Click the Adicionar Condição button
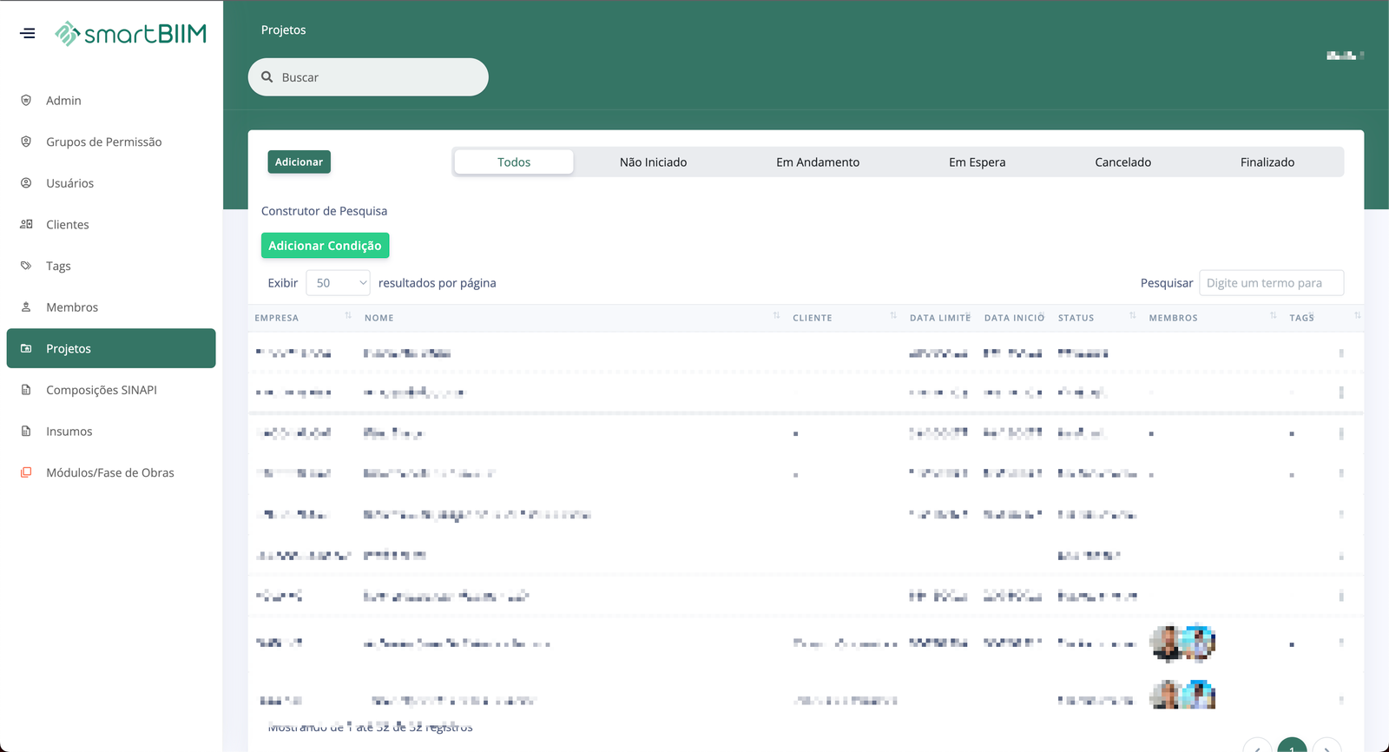This screenshot has height=752, width=1389. (325, 246)
